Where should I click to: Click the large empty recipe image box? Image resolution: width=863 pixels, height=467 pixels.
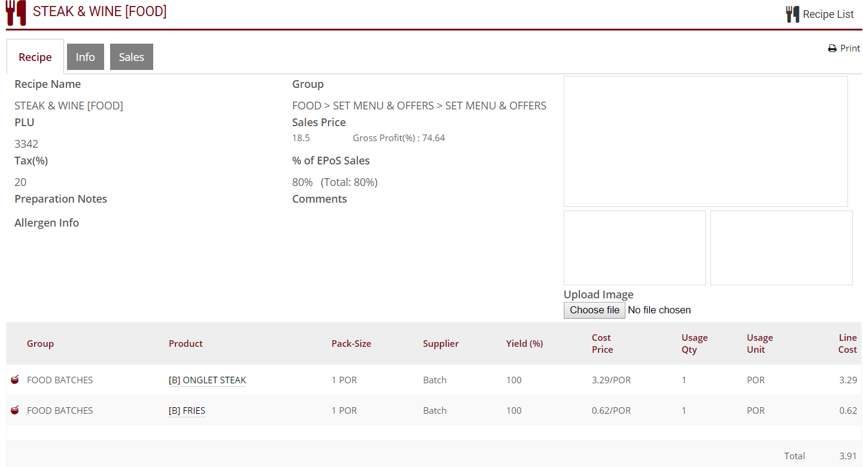click(x=705, y=141)
